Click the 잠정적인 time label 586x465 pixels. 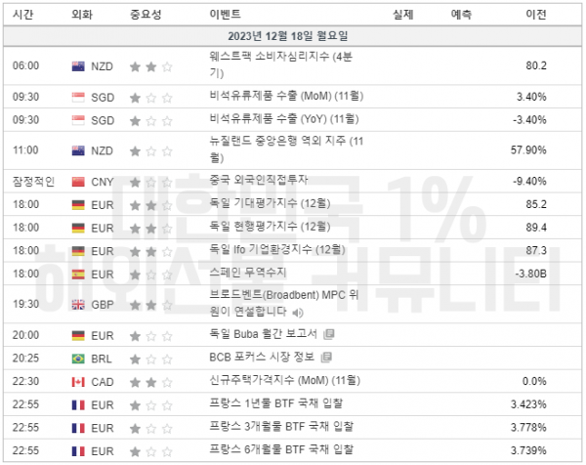point(33,182)
